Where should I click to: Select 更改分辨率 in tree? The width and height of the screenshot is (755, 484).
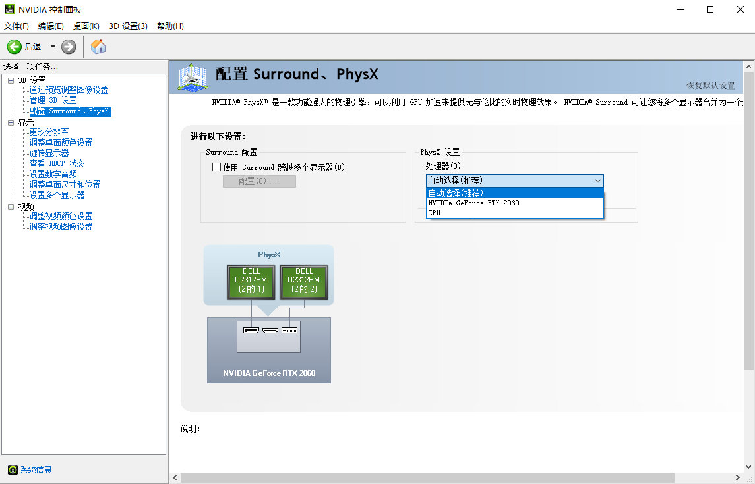(49, 132)
